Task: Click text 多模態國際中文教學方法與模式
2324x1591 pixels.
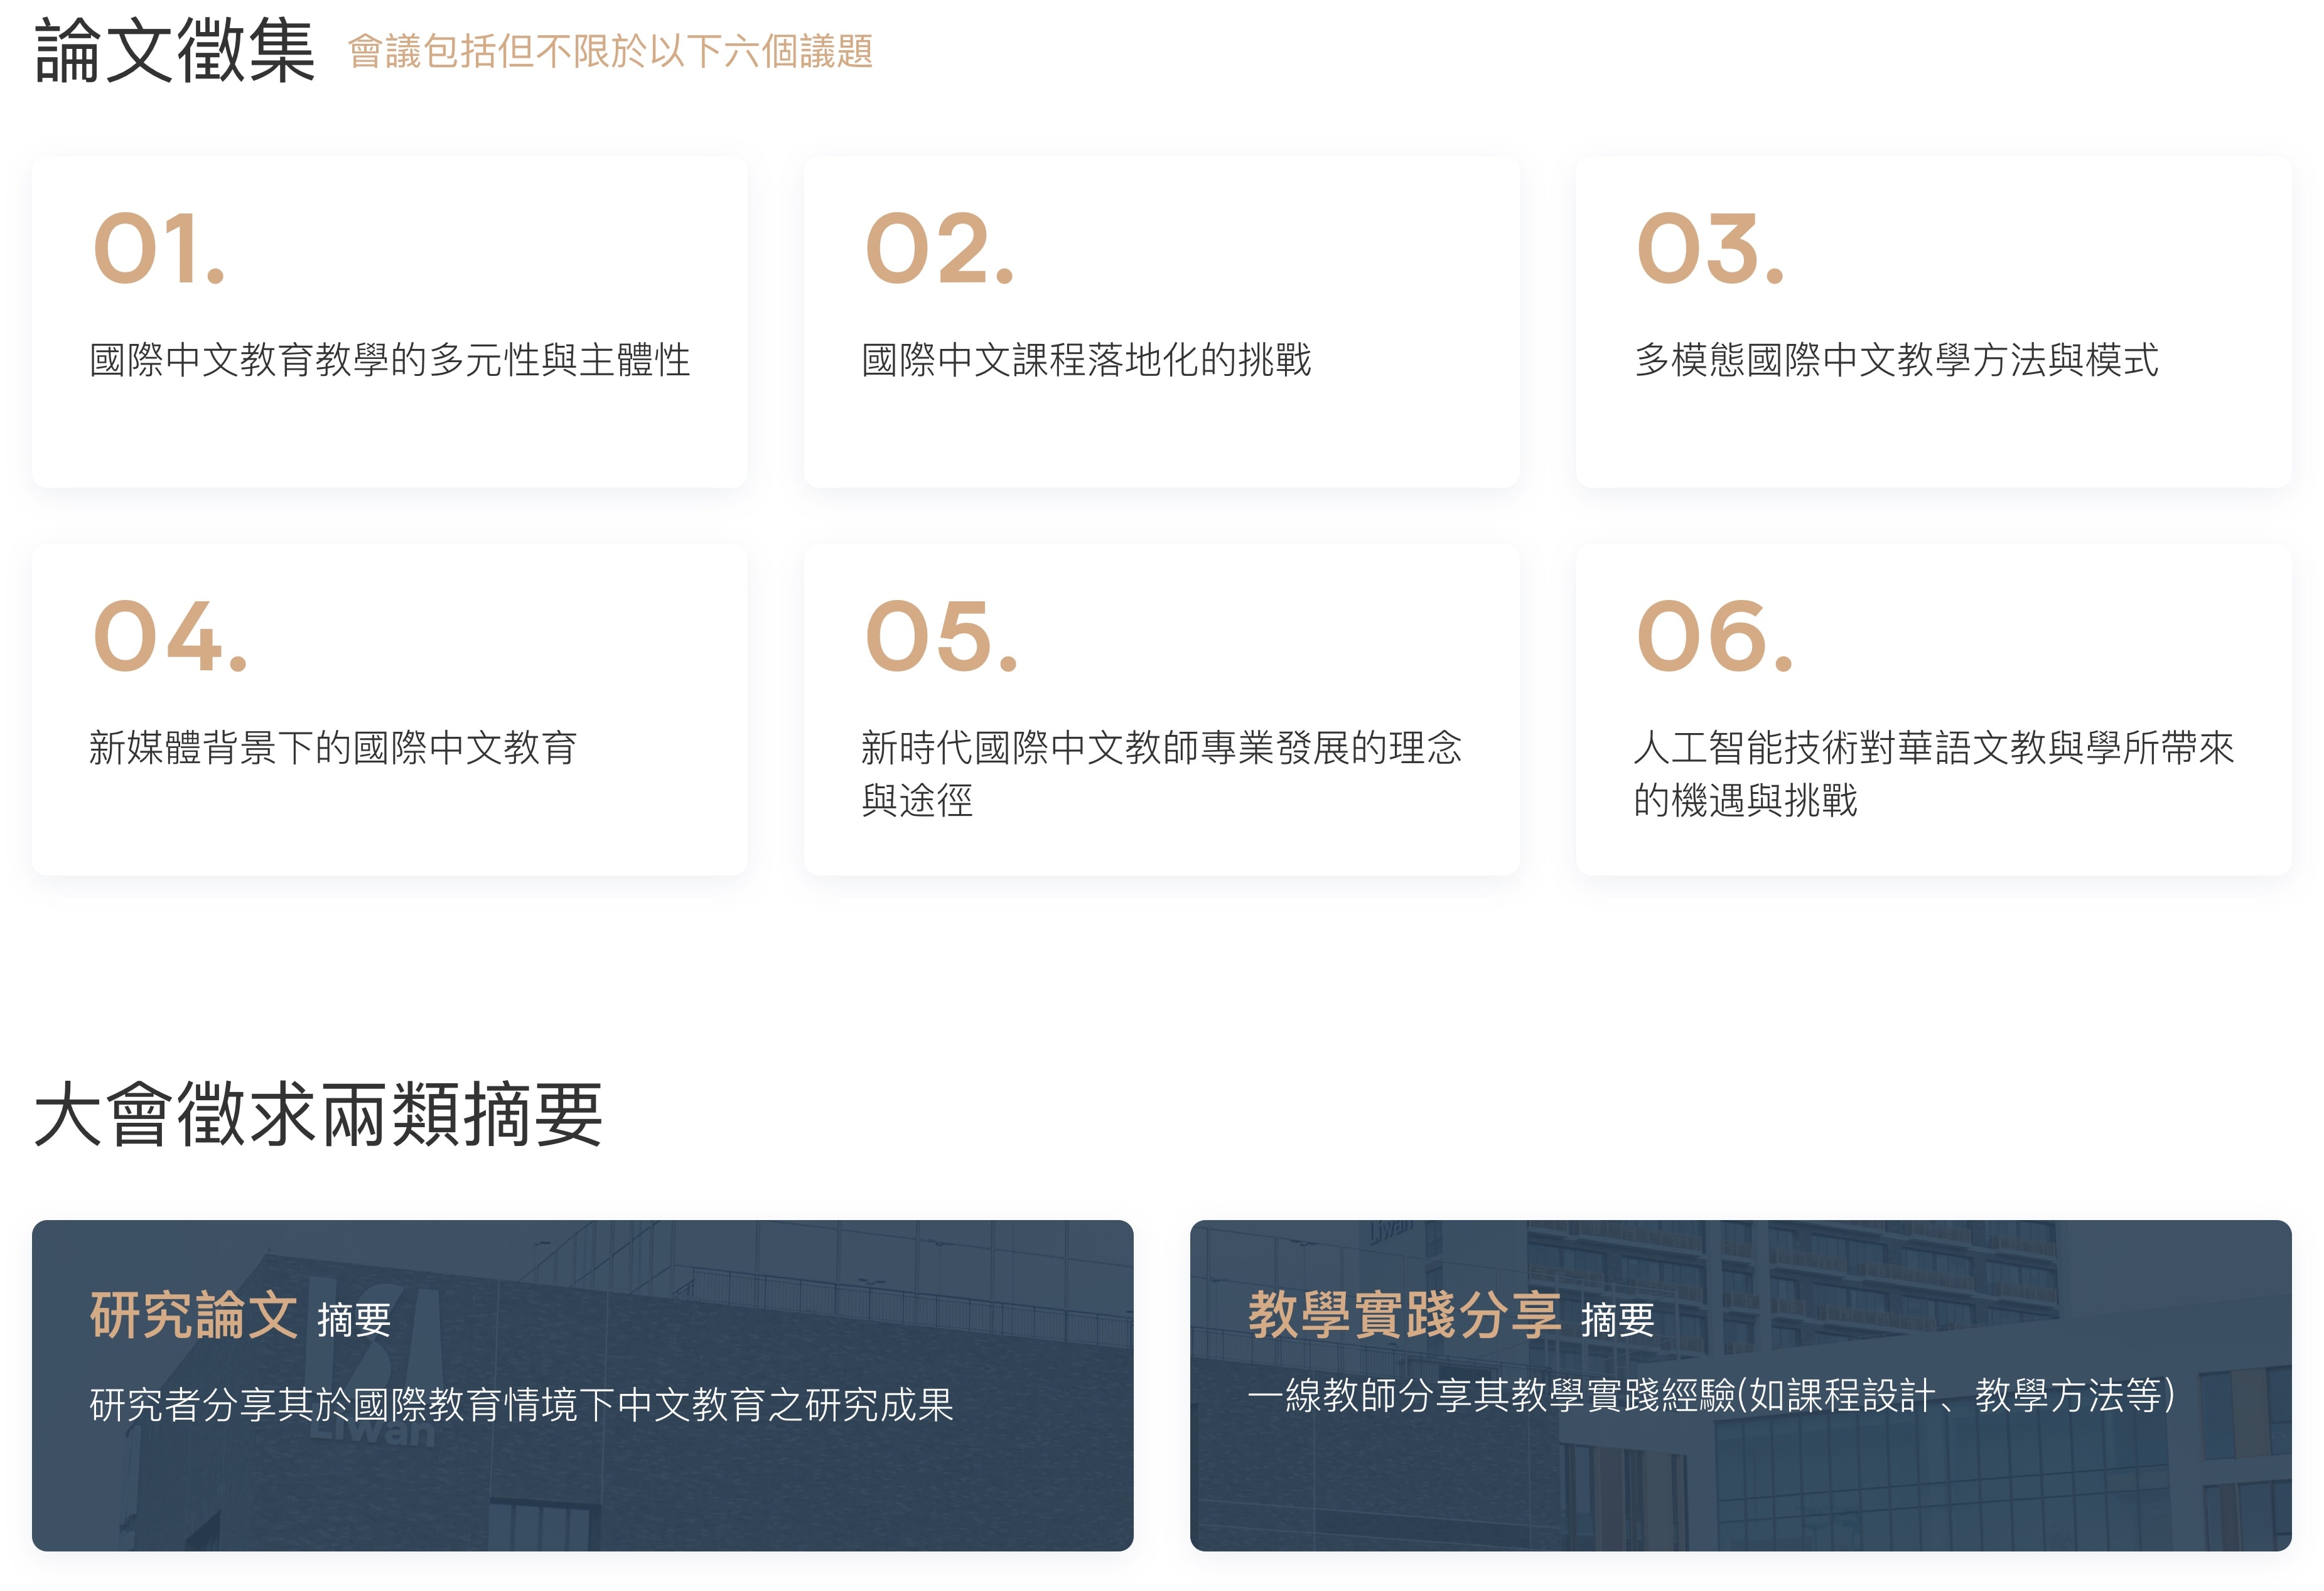Action: click(x=1896, y=360)
